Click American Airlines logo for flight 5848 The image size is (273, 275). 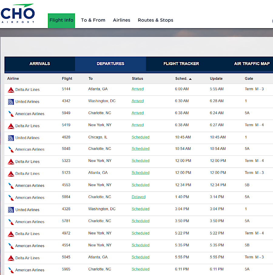click(11, 150)
